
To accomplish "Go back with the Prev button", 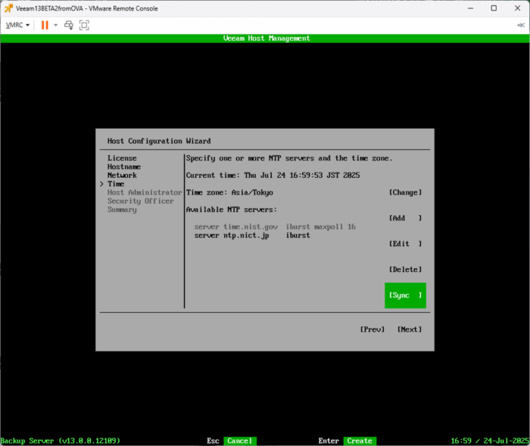I will click(x=373, y=329).
